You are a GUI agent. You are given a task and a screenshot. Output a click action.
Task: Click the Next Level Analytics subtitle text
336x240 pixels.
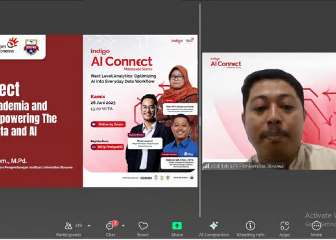point(123,79)
